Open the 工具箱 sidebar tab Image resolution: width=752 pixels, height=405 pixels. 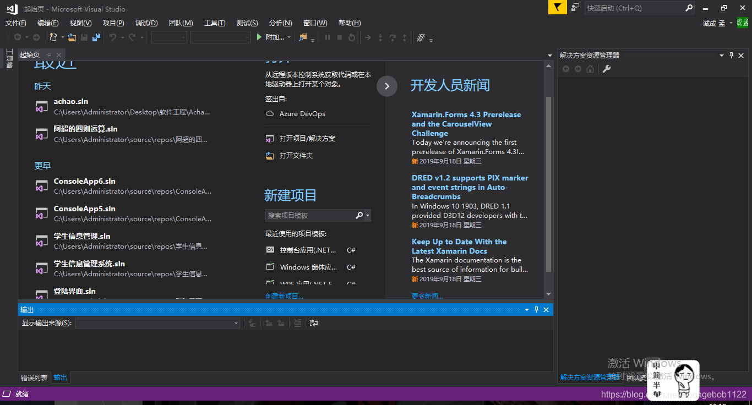pyautogui.click(x=9, y=58)
